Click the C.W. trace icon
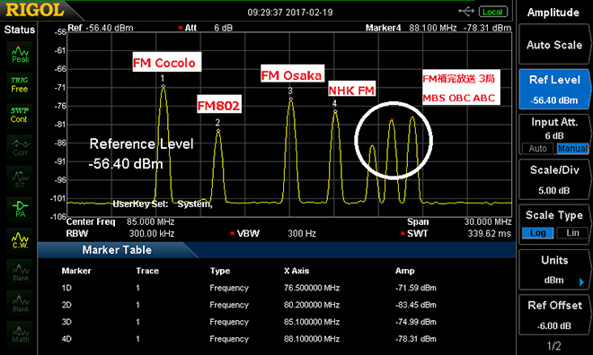 point(20,240)
